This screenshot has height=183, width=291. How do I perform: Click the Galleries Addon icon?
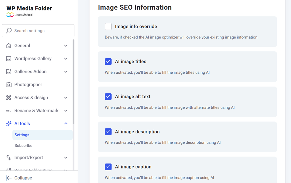(9, 71)
